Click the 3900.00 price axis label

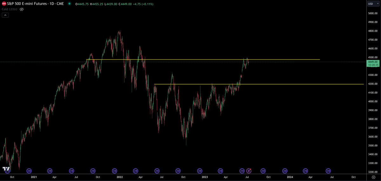click(x=373, y=110)
